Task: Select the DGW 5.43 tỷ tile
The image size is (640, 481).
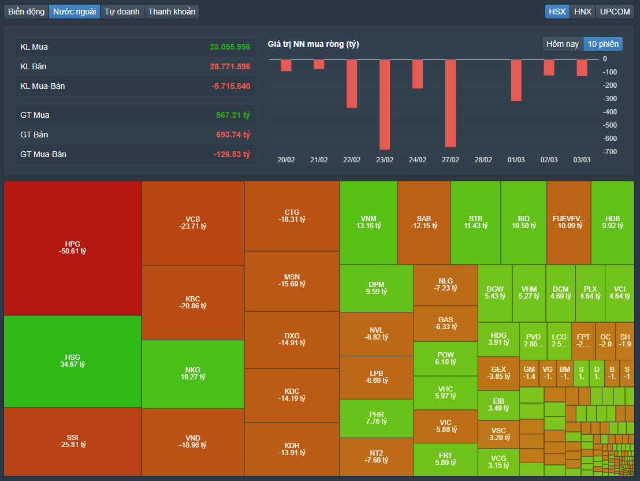Action: [x=495, y=293]
